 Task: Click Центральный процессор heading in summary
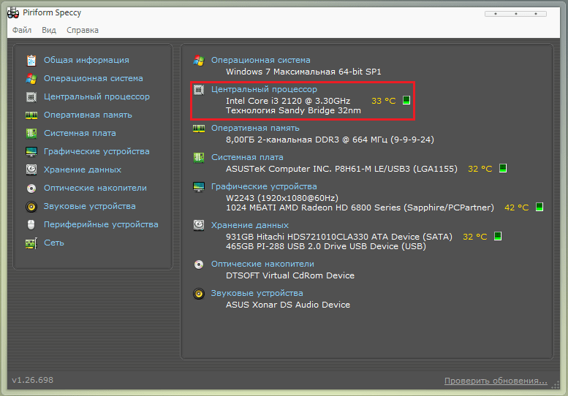click(x=264, y=89)
